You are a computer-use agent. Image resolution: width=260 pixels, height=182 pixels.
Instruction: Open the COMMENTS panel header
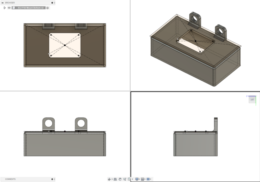pos(28,179)
